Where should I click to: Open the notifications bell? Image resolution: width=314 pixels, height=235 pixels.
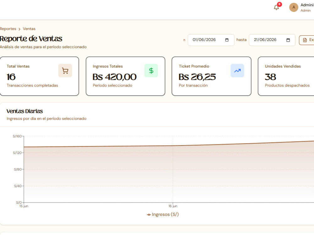click(x=276, y=8)
